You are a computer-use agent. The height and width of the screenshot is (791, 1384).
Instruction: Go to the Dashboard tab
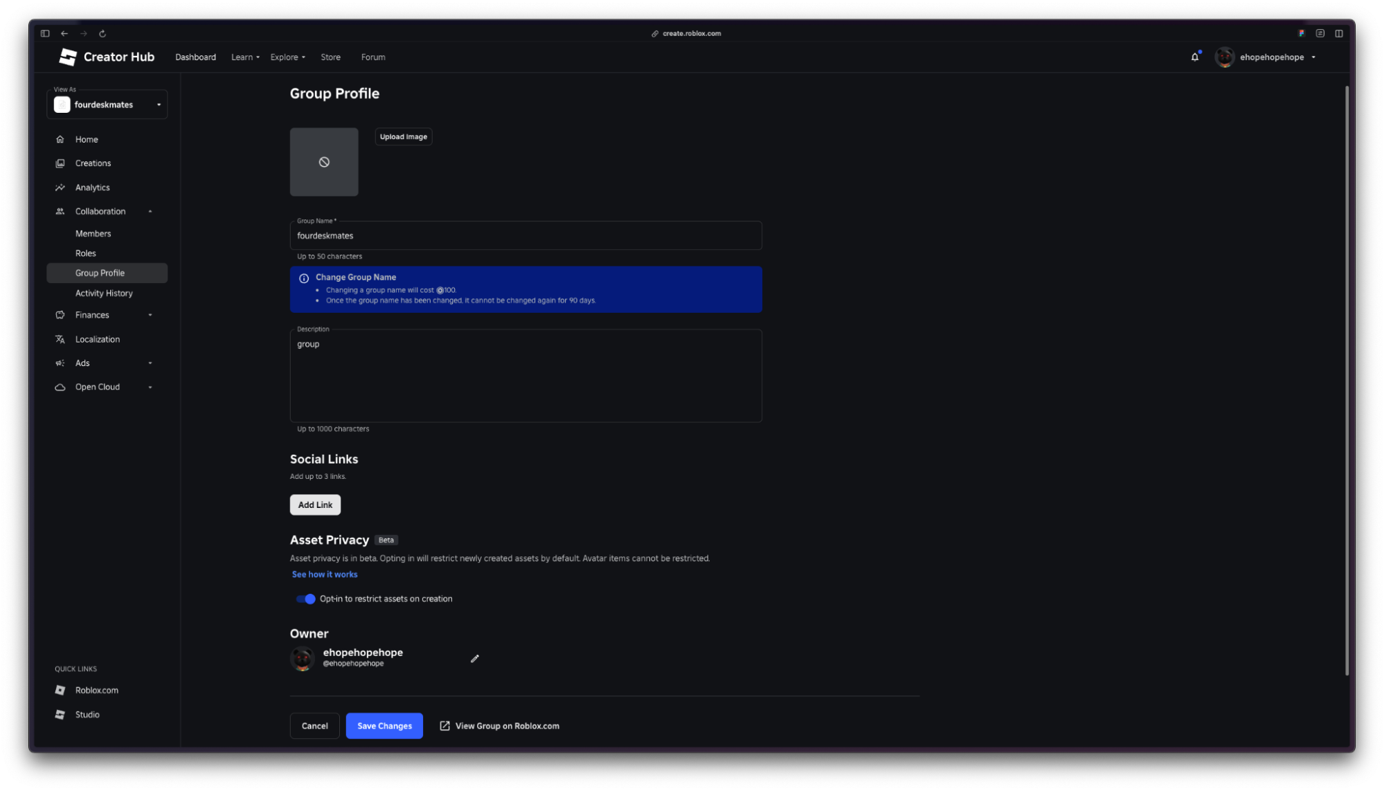(195, 57)
